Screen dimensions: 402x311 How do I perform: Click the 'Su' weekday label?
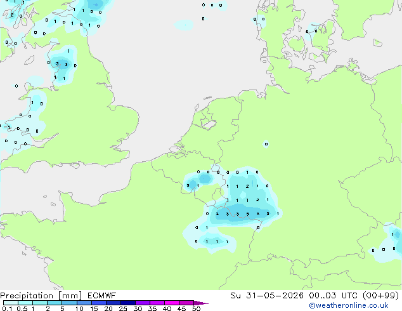tap(235, 296)
